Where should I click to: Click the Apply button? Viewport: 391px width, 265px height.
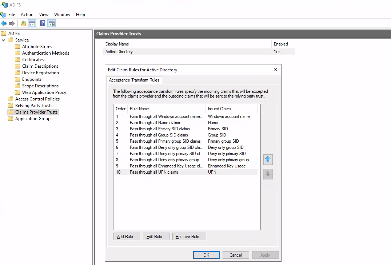(x=265, y=255)
